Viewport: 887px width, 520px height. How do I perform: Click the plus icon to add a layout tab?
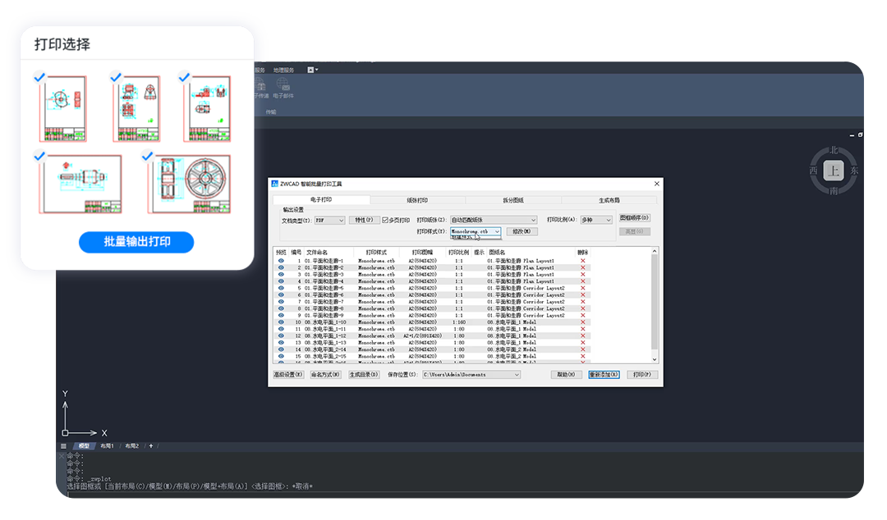pos(151,446)
